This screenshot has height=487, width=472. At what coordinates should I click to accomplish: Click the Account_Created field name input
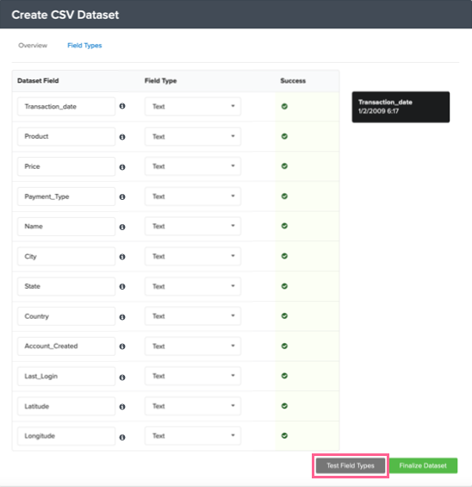[x=66, y=346]
